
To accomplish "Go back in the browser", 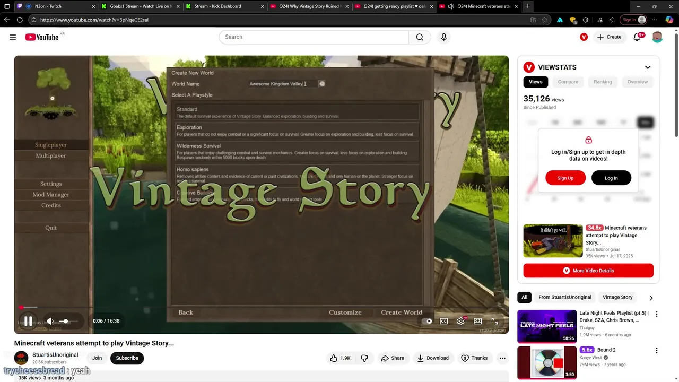I will click(7, 20).
